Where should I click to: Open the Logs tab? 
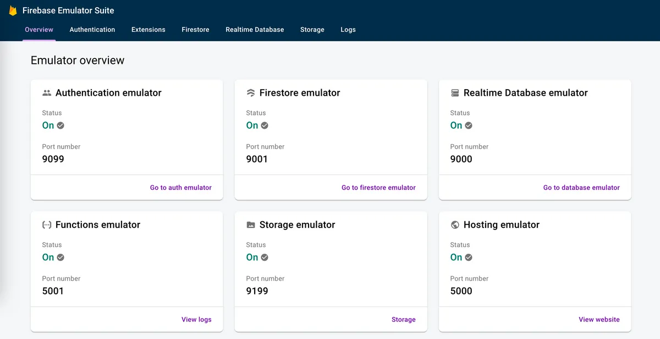click(x=348, y=30)
